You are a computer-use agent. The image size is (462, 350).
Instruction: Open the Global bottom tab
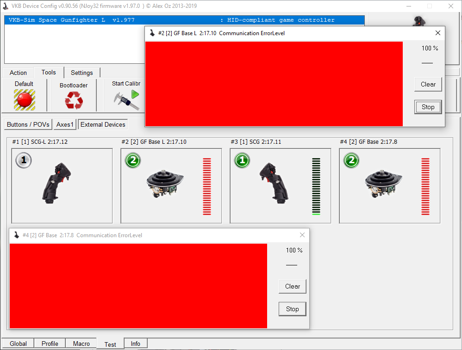click(18, 344)
